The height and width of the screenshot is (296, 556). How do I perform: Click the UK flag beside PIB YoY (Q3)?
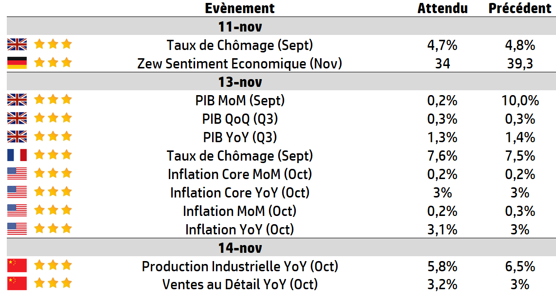click(x=17, y=137)
